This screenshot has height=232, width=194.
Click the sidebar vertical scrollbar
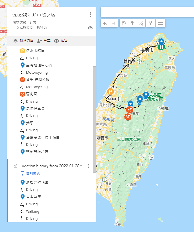[x=94, y=120]
